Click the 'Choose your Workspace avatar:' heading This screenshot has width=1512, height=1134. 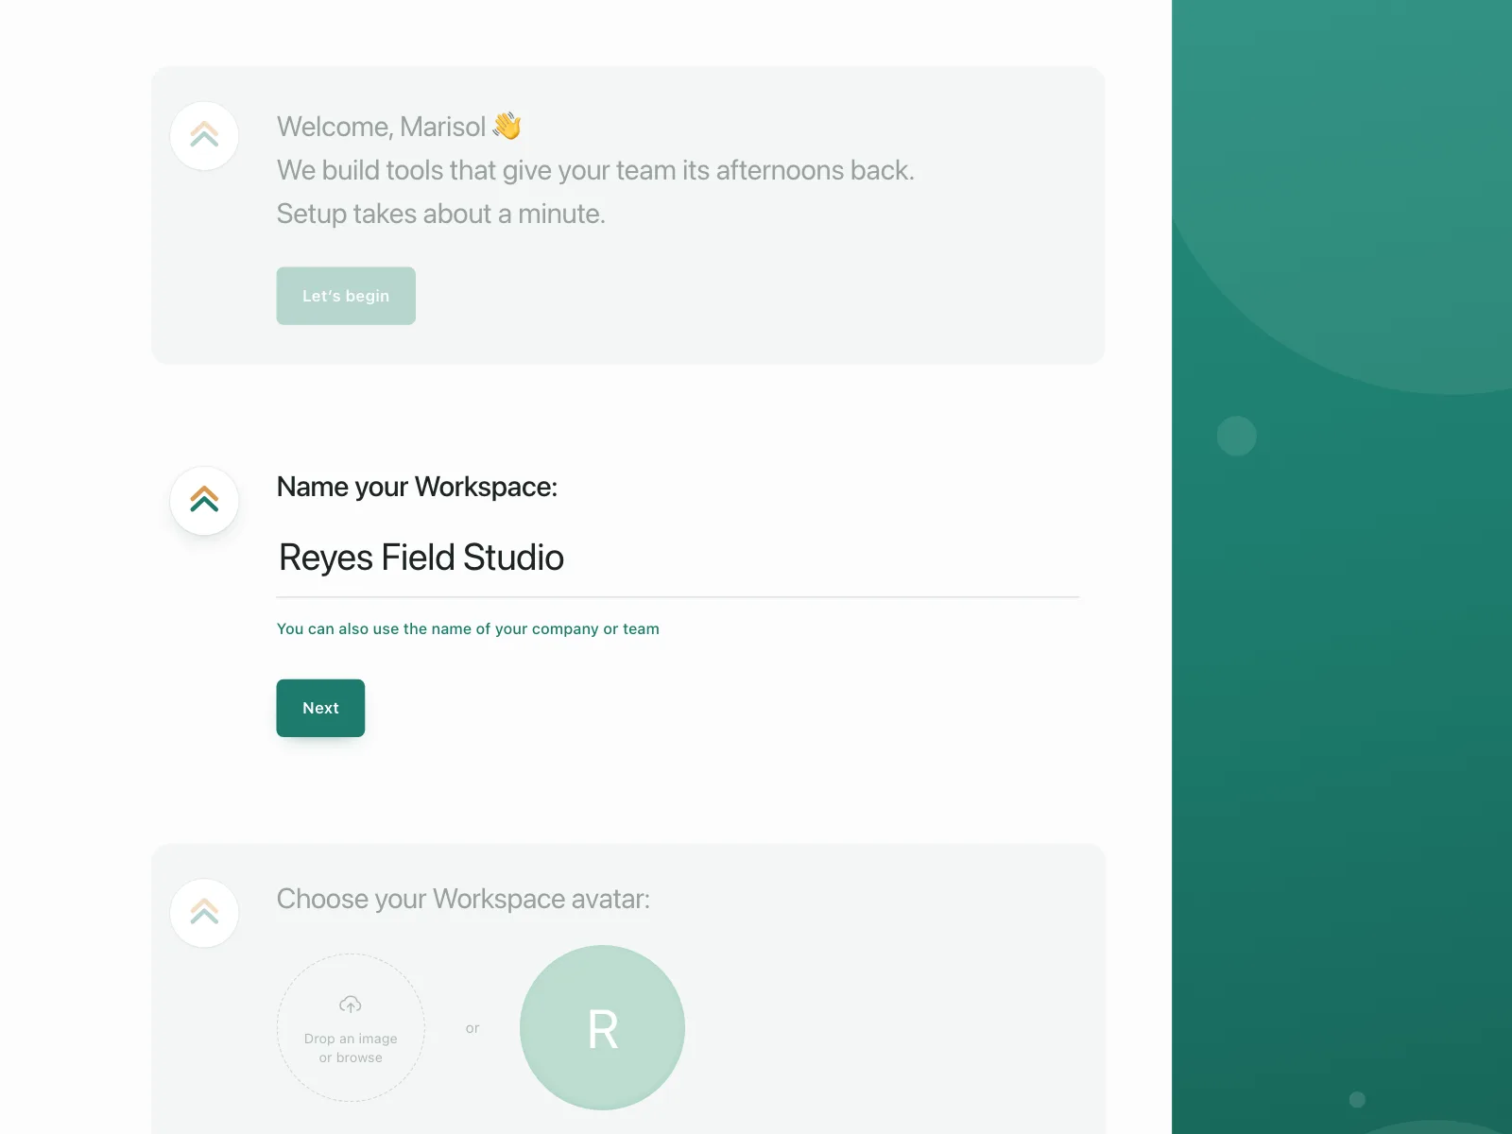(463, 899)
